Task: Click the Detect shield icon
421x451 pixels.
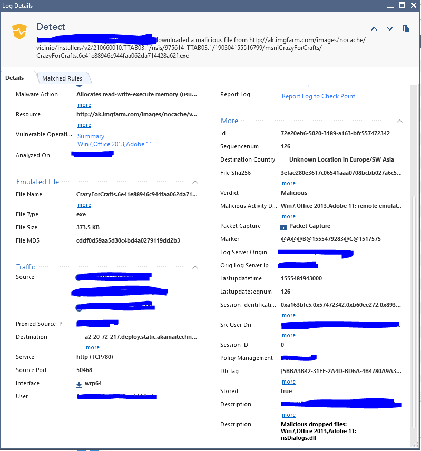Action: pos(19,31)
